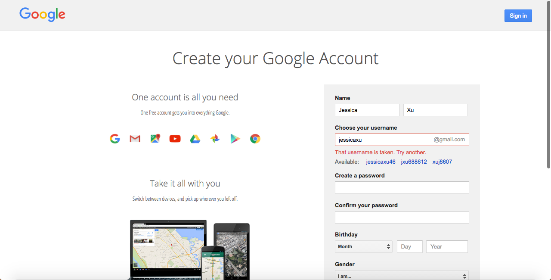The height and width of the screenshot is (280, 551).
Task: Click the 'Create your Google Account' heading
Action: (x=275, y=58)
